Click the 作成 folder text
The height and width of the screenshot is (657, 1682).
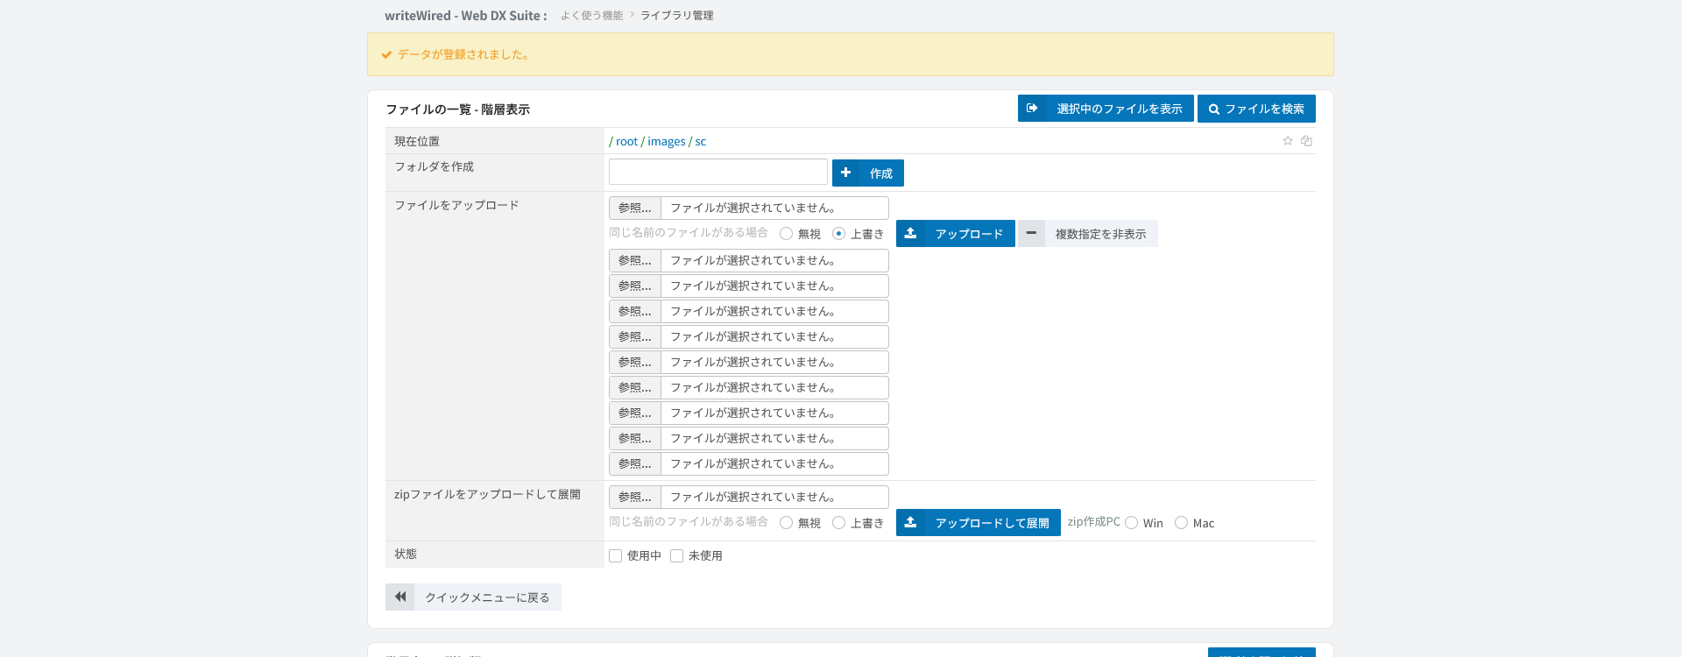pyautogui.click(x=881, y=173)
